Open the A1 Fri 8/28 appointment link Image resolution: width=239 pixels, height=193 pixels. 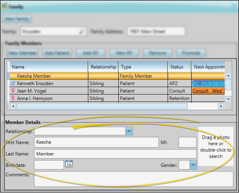208,83
